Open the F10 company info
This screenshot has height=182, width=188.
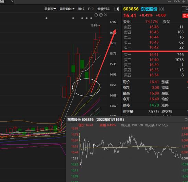point(91,9)
